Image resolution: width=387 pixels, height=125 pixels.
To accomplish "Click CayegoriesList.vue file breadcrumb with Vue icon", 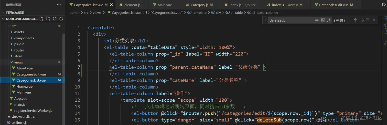I will click(x=124, y=12).
